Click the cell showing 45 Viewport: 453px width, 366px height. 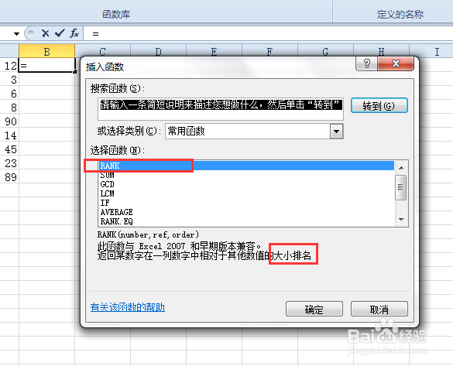9,149
